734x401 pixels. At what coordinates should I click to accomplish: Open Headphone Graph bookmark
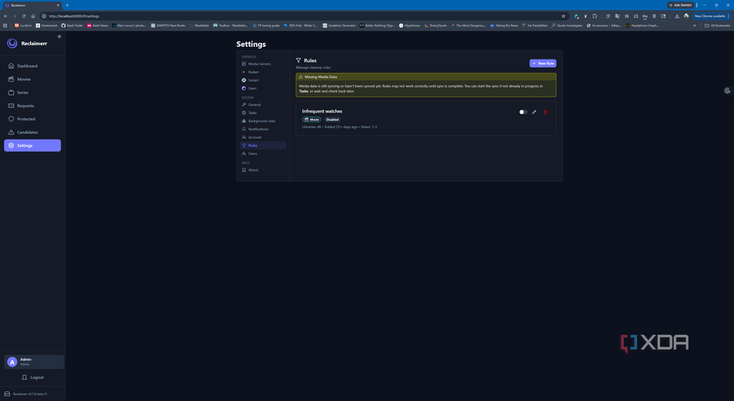(642, 25)
